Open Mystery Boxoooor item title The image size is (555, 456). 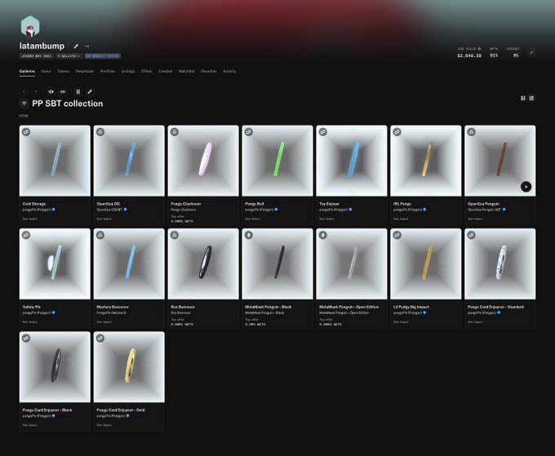pyautogui.click(x=113, y=307)
